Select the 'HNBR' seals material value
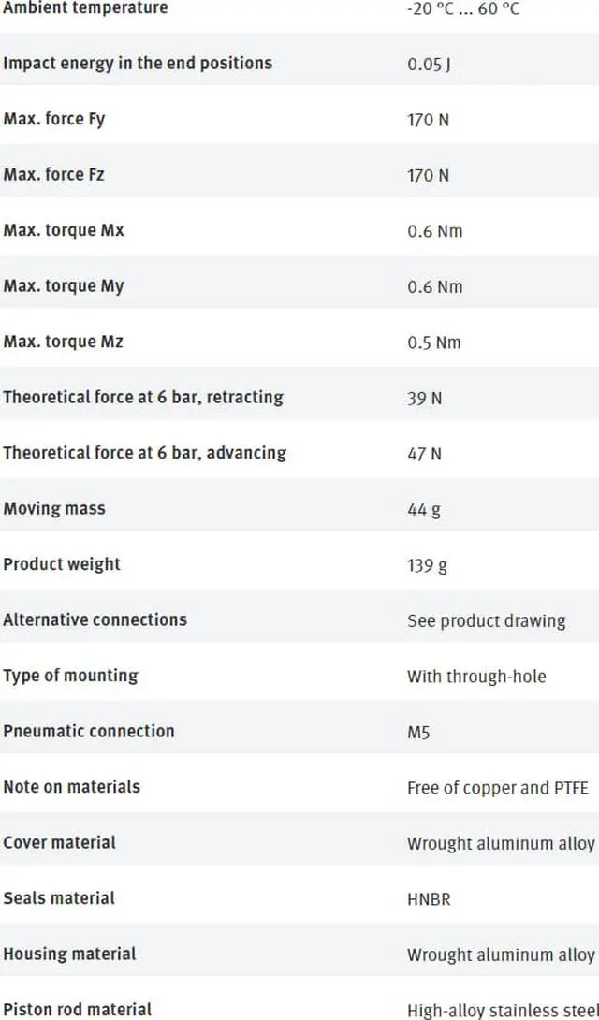599x1020 pixels. coord(429,899)
